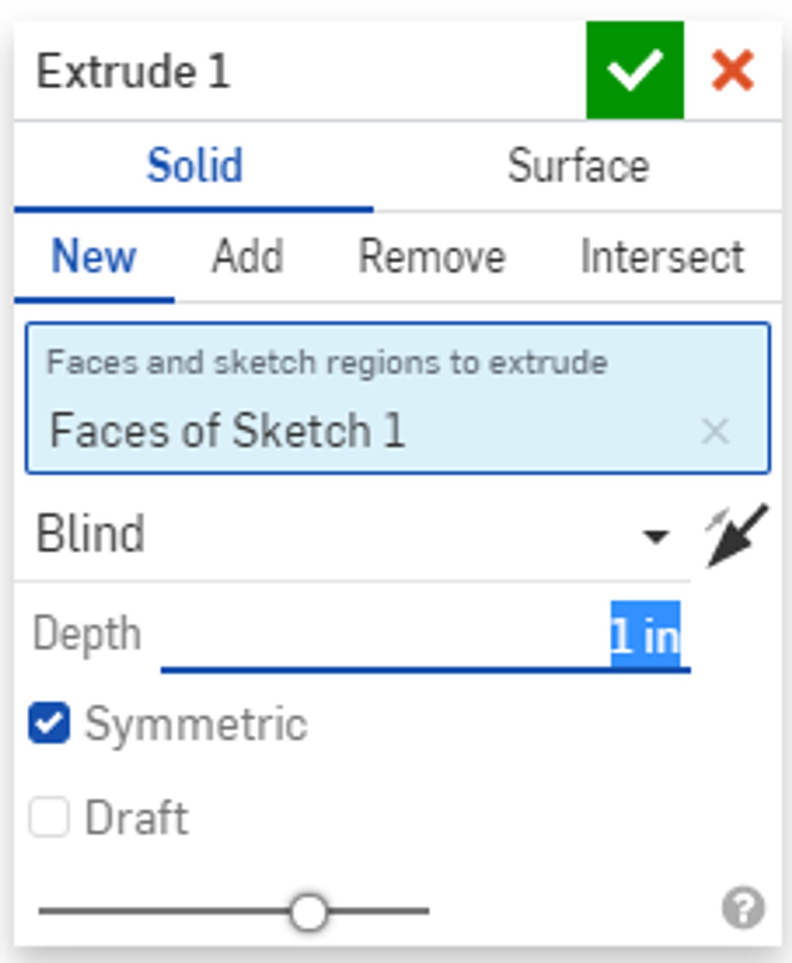Click the Symmetric label text
Screen dimensions: 792x963
point(196,724)
